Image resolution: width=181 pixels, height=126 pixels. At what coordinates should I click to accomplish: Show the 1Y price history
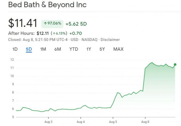point(89,49)
